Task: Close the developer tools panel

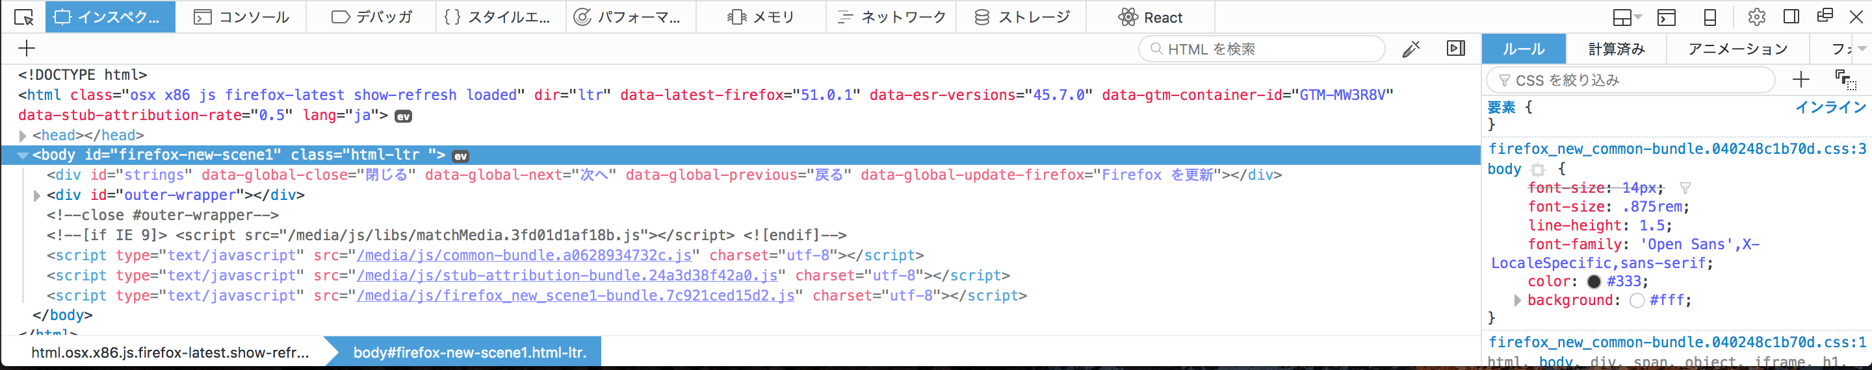Action: click(1856, 16)
